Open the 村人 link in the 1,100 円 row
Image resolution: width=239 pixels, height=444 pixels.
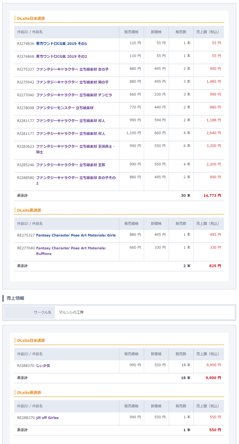click(70, 134)
